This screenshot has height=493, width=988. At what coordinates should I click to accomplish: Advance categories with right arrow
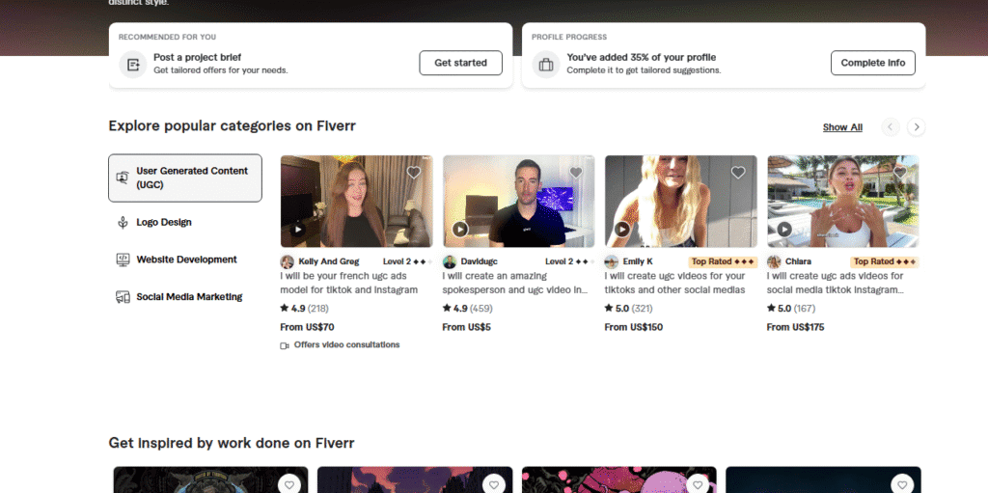pyautogui.click(x=917, y=126)
